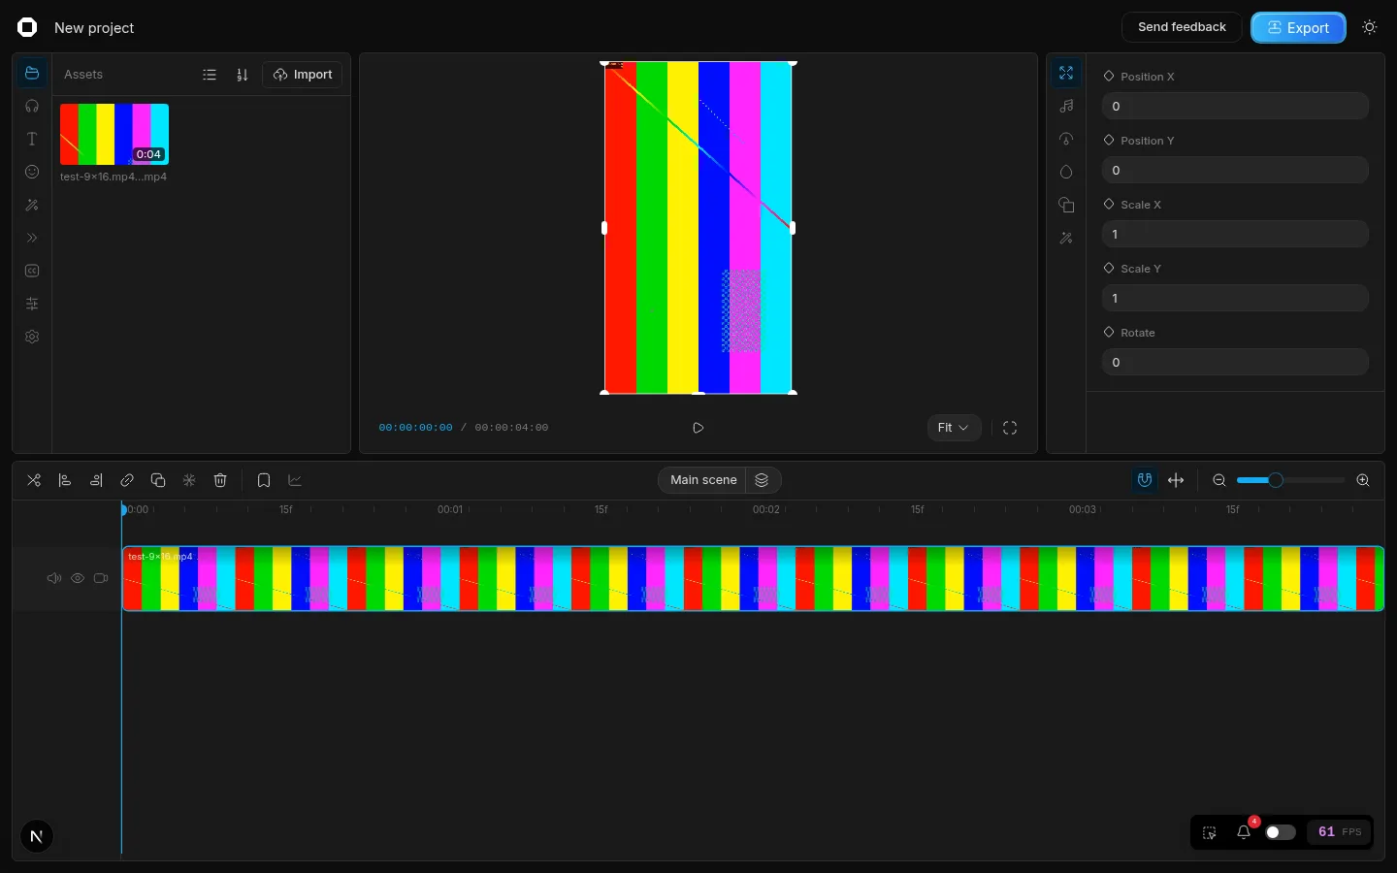Toggle the light/dark theme sun icon

coord(1370,27)
